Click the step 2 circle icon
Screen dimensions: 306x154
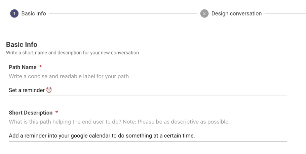click(204, 13)
